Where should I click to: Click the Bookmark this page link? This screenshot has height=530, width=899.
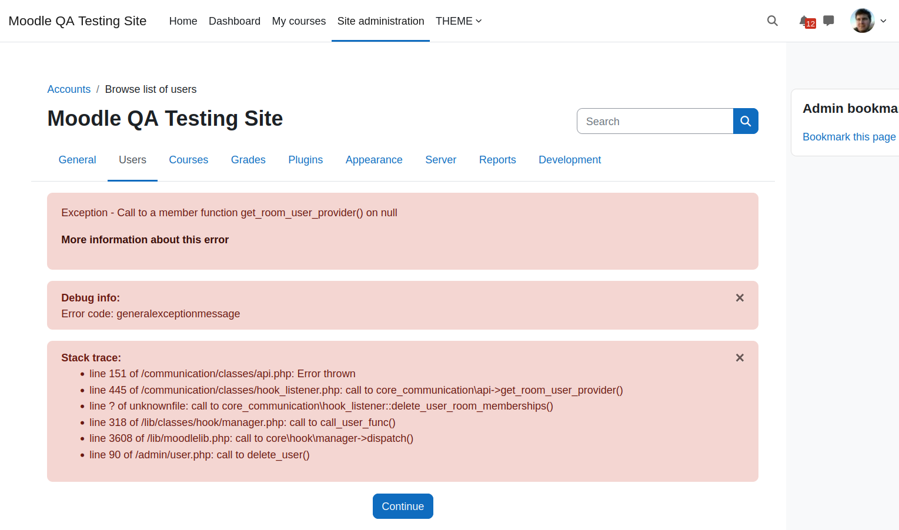coord(849,137)
